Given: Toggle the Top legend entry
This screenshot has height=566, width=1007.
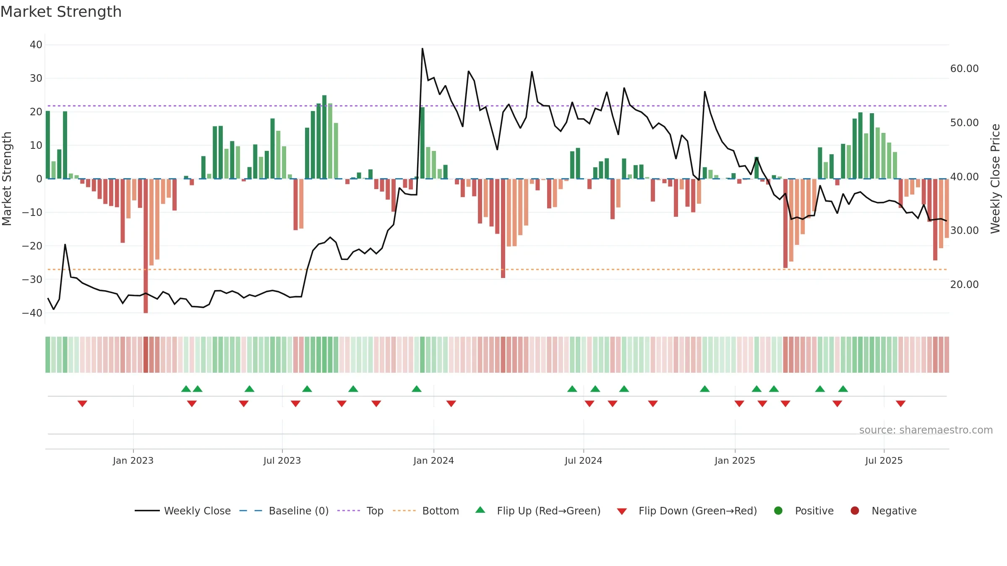Looking at the screenshot, I should click(360, 511).
